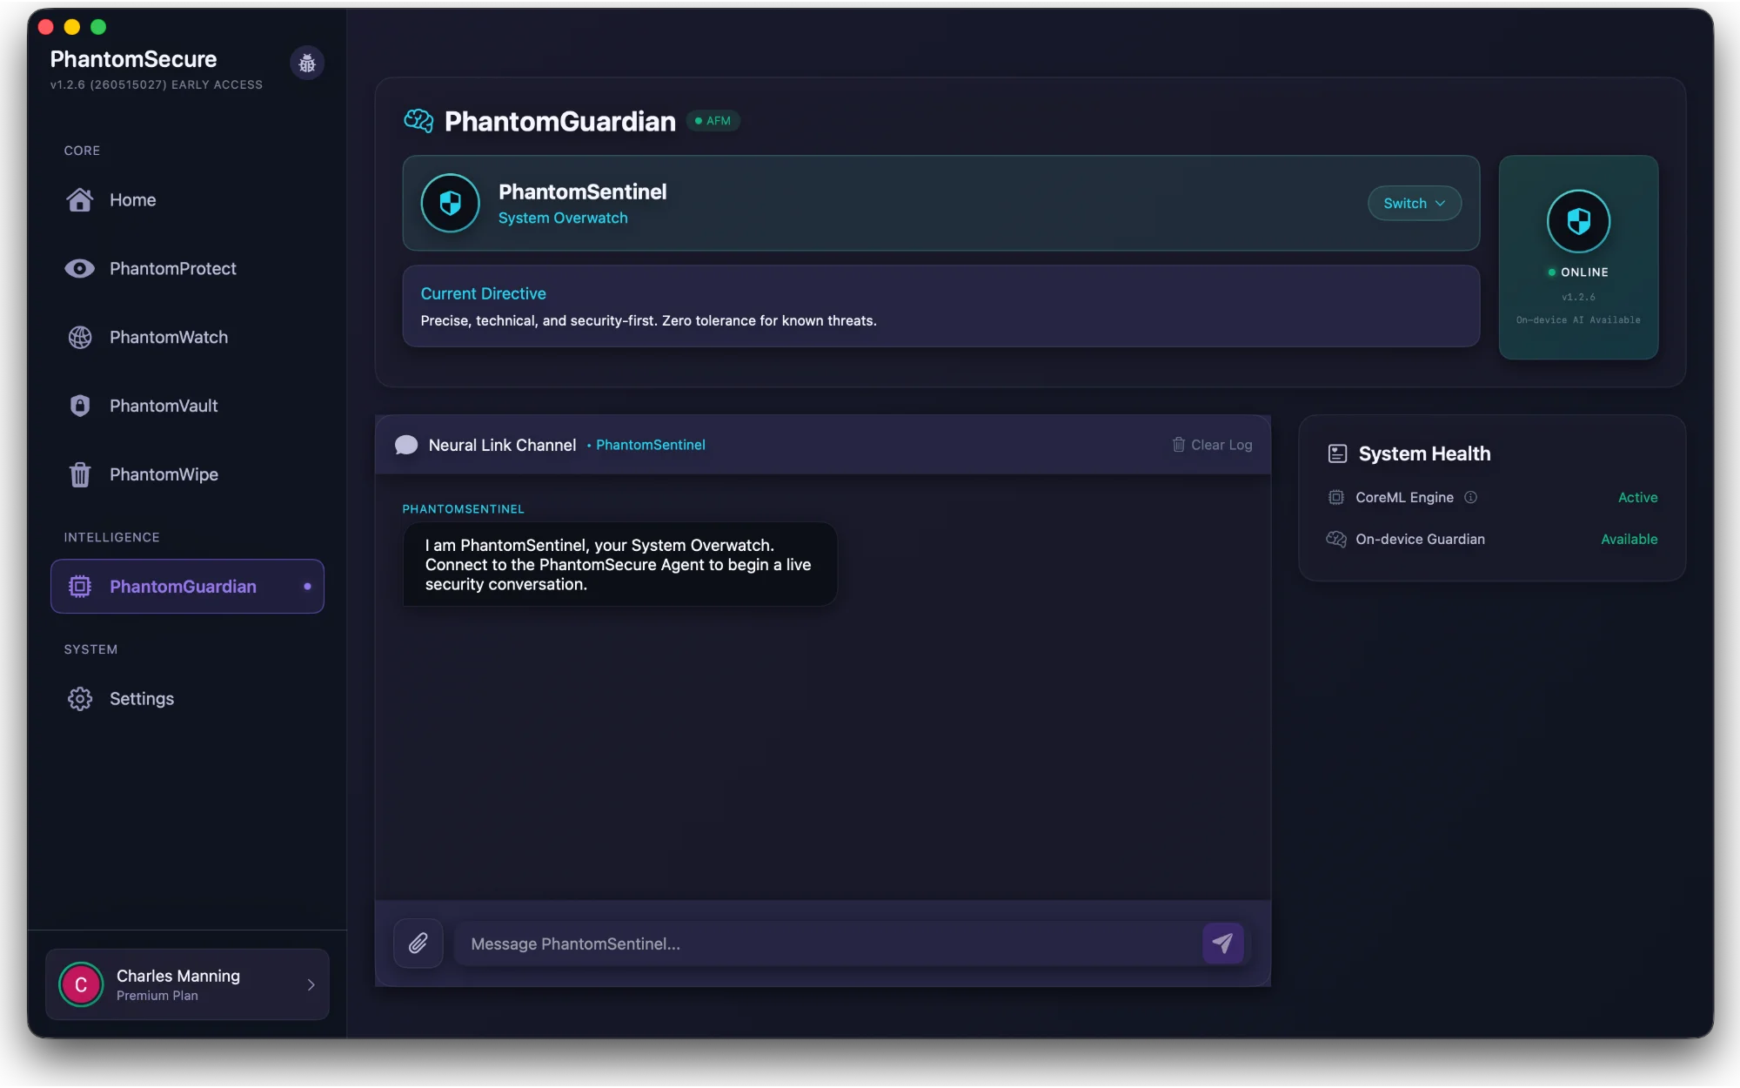This screenshot has height=1088, width=1740.
Task: Click the On-device Guardian Available status
Action: pos(1630,540)
